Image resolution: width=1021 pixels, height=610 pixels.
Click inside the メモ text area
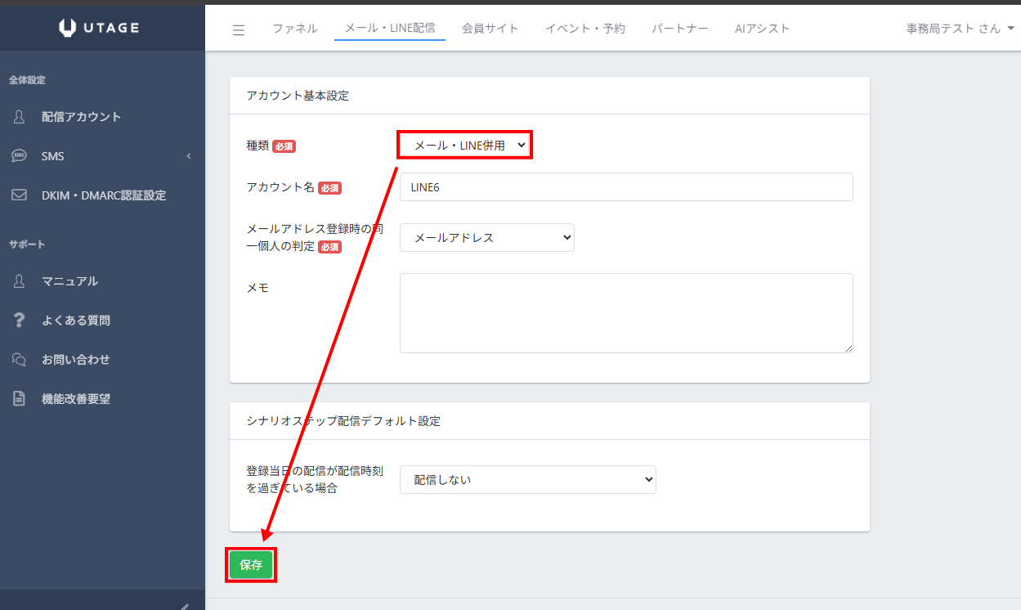(625, 313)
